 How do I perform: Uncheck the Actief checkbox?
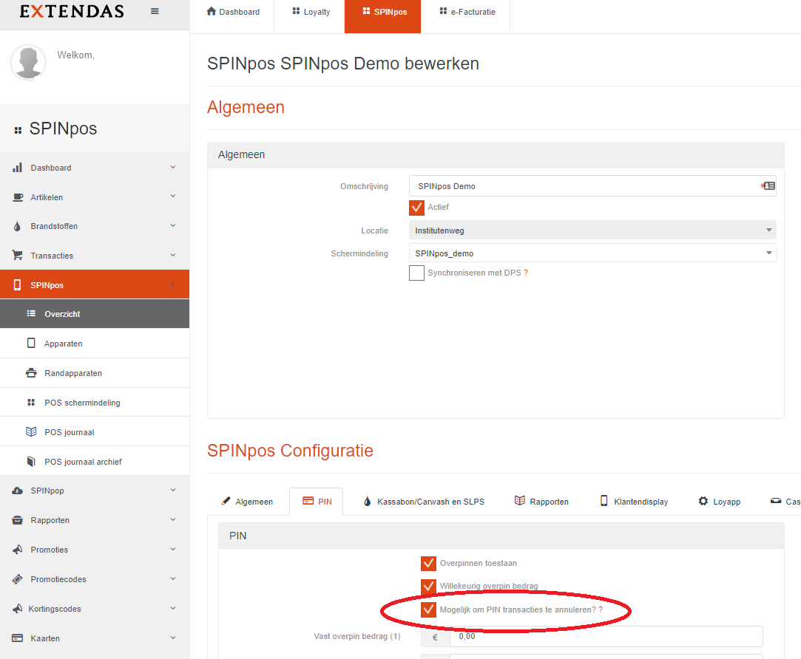[417, 208]
